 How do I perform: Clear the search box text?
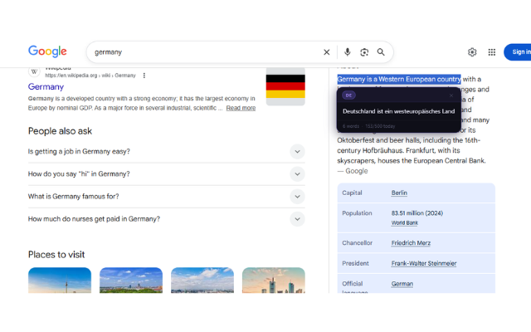coord(326,52)
